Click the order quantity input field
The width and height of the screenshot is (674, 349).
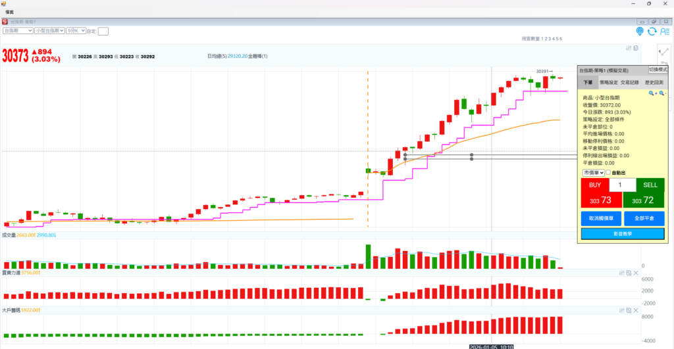coord(623,185)
